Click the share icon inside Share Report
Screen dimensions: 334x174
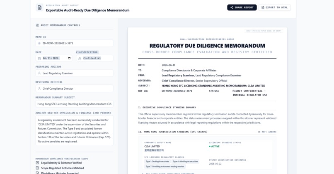click(x=232, y=7)
